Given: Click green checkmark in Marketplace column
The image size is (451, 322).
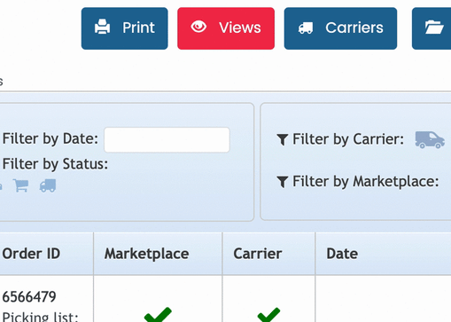Looking at the screenshot, I should tap(158, 315).
